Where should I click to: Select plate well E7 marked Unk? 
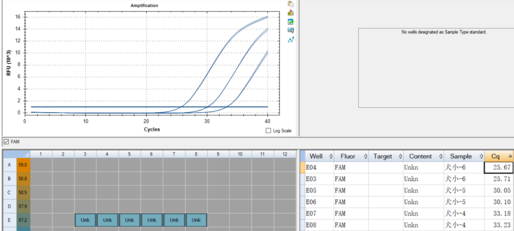[x=174, y=220]
